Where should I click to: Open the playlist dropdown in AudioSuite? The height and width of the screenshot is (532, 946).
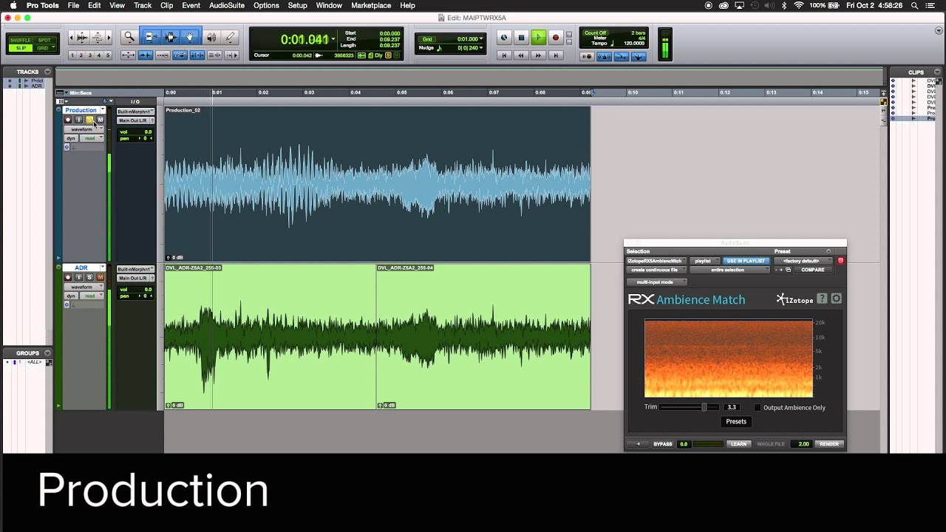704,261
